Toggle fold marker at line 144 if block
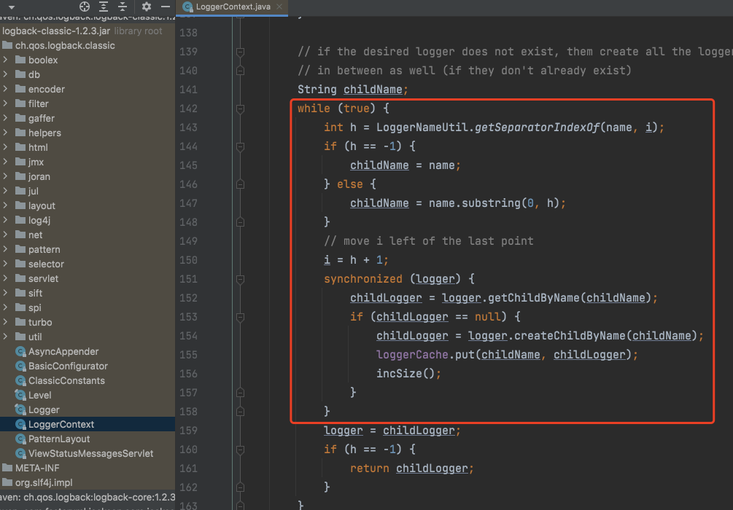733x510 pixels. [x=240, y=146]
